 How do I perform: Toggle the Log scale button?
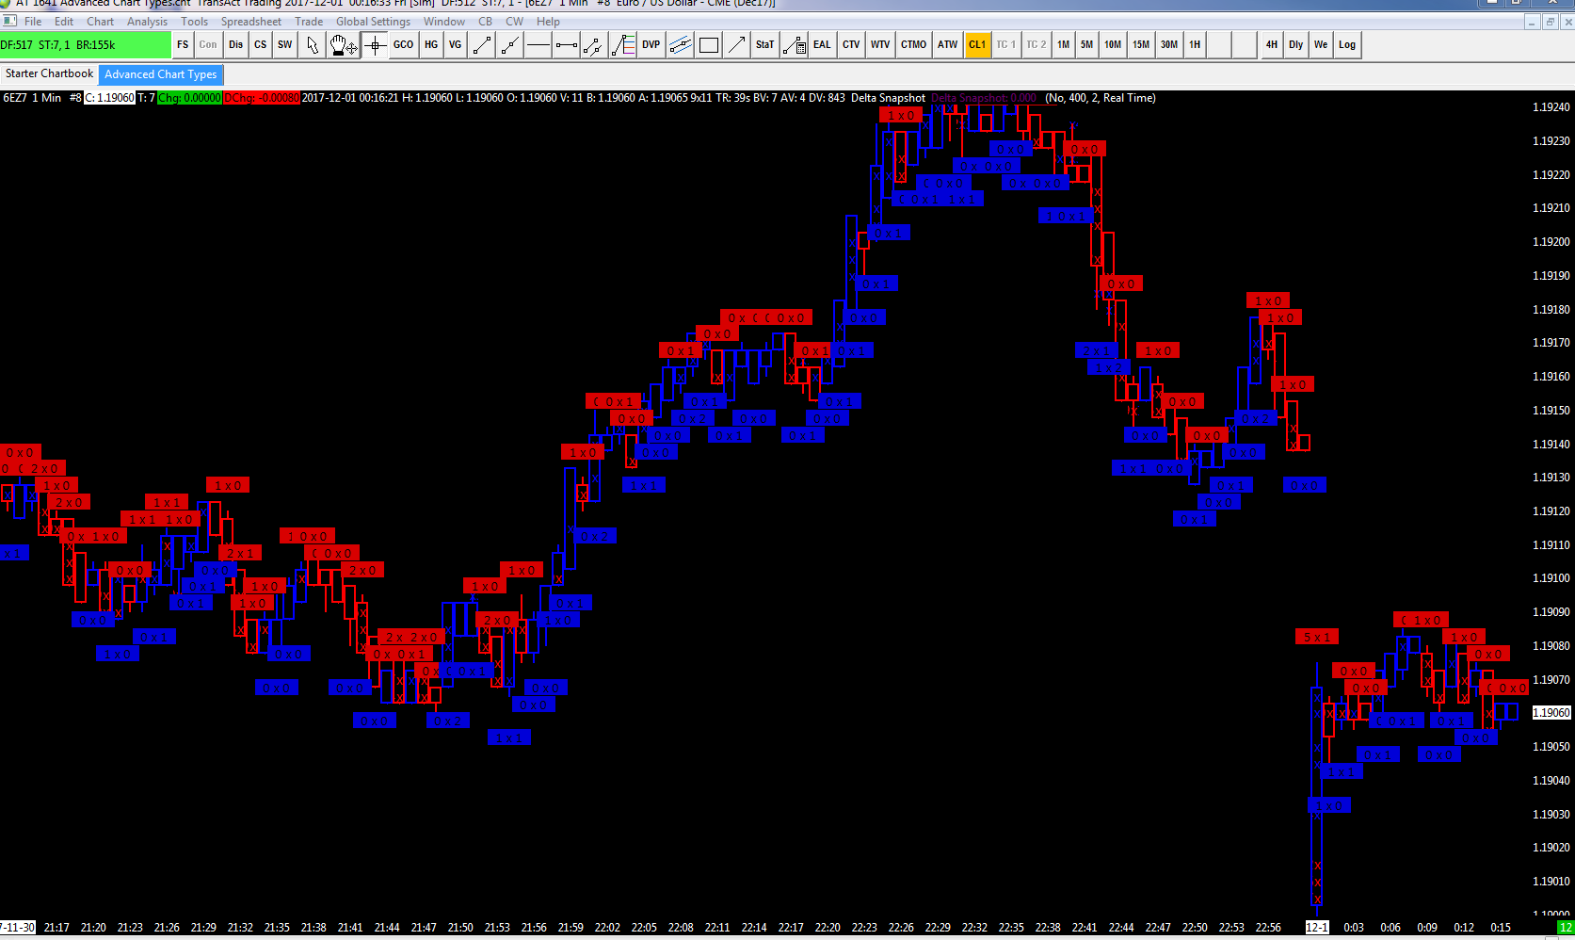(x=1347, y=44)
